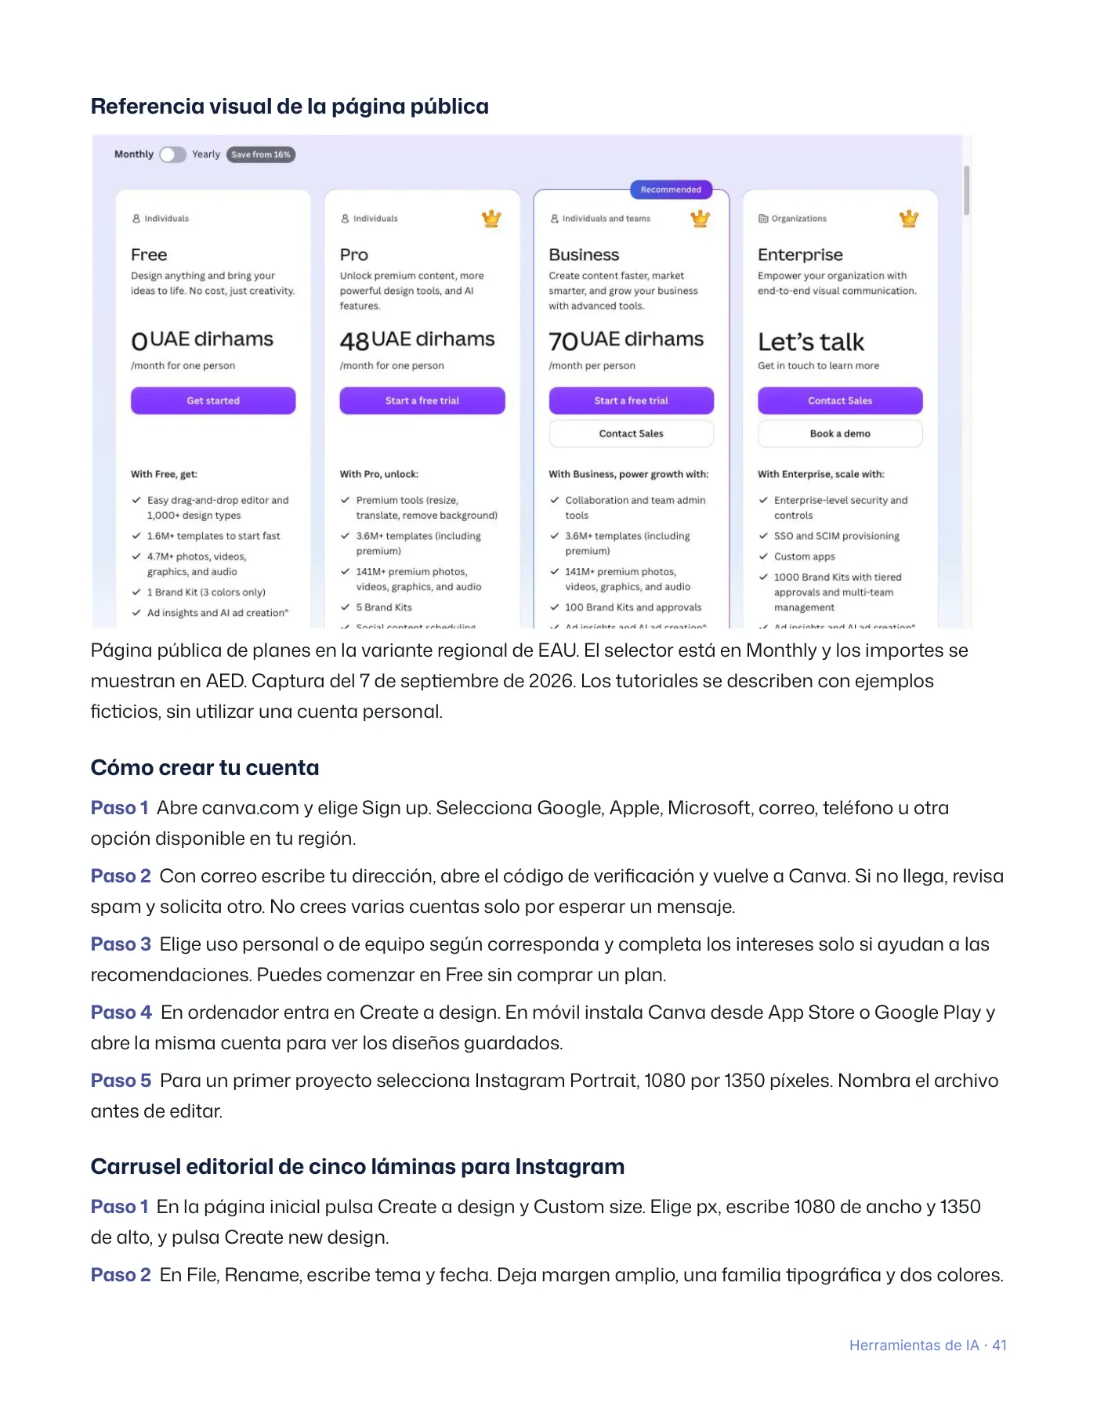The height and width of the screenshot is (1420, 1097).
Task: Click the crown icon on Pro plan
Action: 491,219
